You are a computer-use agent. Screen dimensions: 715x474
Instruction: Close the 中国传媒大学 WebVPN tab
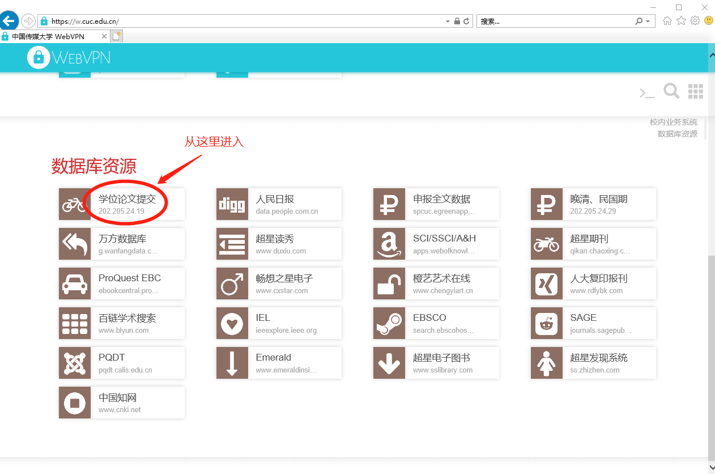click(x=104, y=36)
